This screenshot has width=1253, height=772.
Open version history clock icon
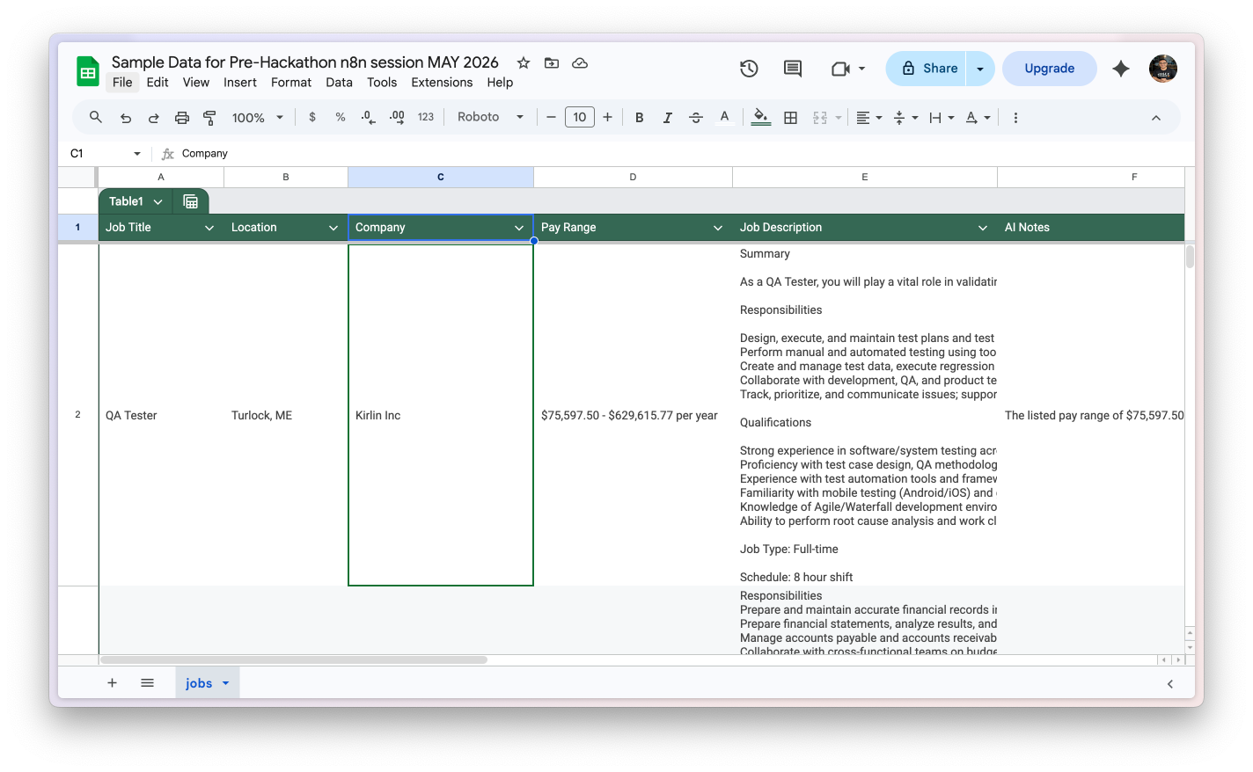pyautogui.click(x=749, y=69)
